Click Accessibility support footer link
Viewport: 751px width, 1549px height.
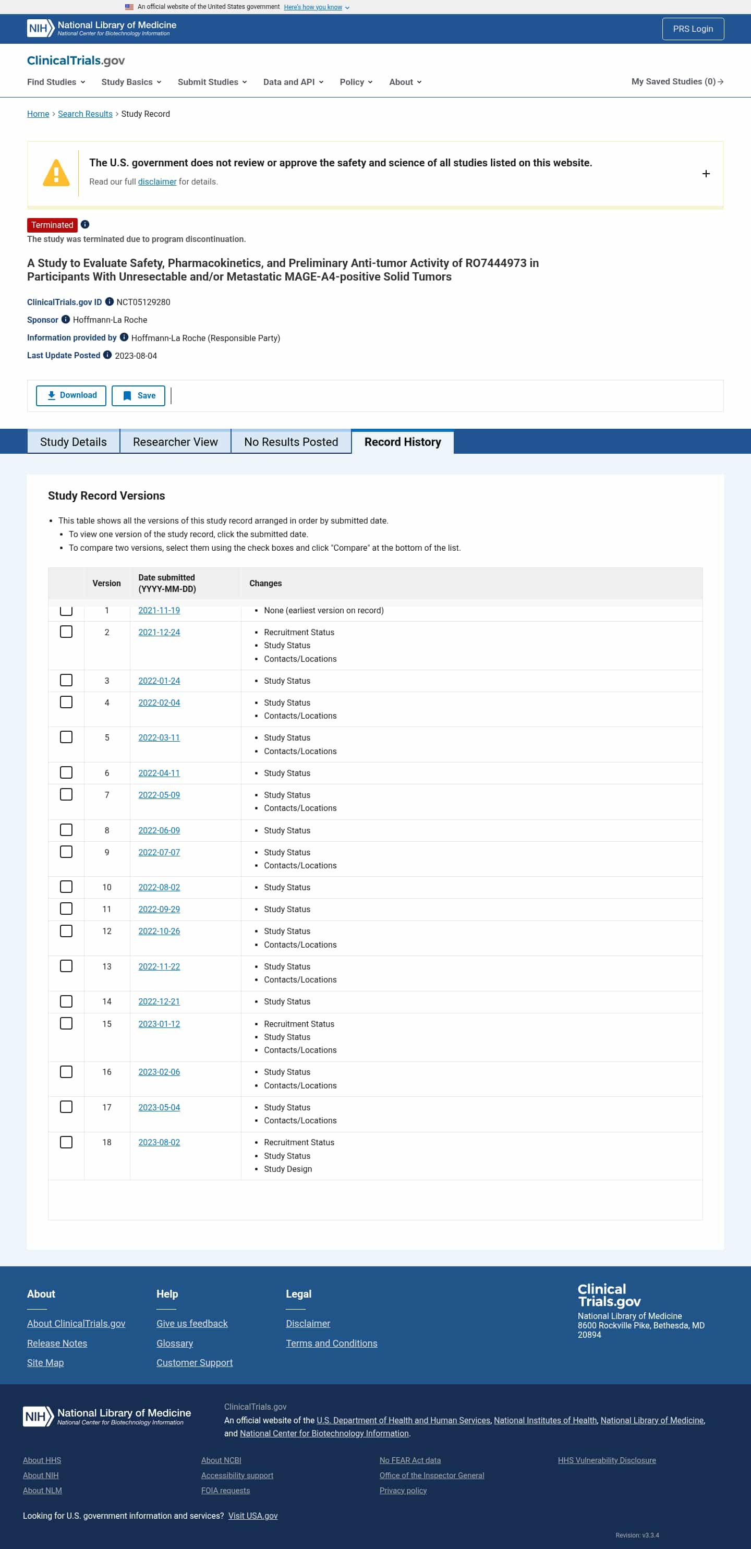(237, 1475)
